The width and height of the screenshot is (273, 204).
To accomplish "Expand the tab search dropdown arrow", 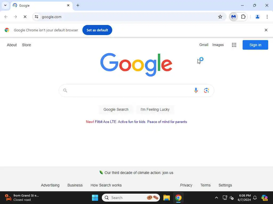I will [5, 5].
